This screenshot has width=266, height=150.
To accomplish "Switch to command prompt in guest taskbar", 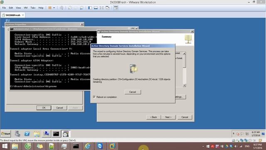I will coord(56,134).
